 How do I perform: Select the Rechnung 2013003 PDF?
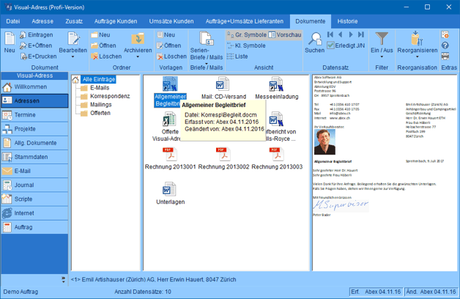[x=277, y=158]
